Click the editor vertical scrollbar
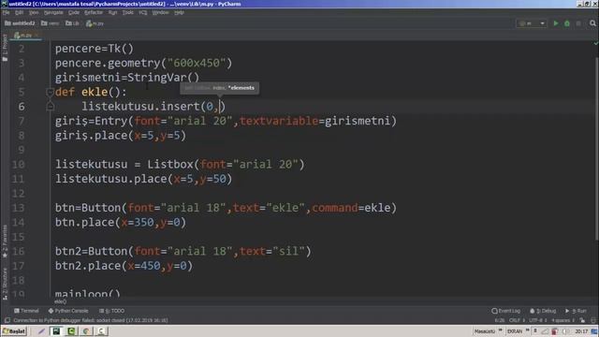Viewport: 599px width, 337px height. coord(596,148)
